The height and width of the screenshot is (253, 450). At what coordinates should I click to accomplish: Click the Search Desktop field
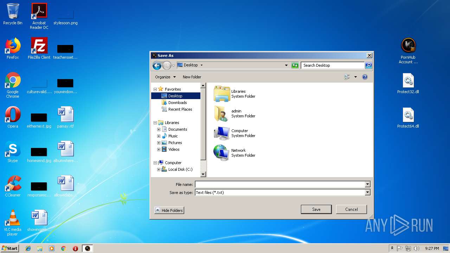click(x=333, y=65)
